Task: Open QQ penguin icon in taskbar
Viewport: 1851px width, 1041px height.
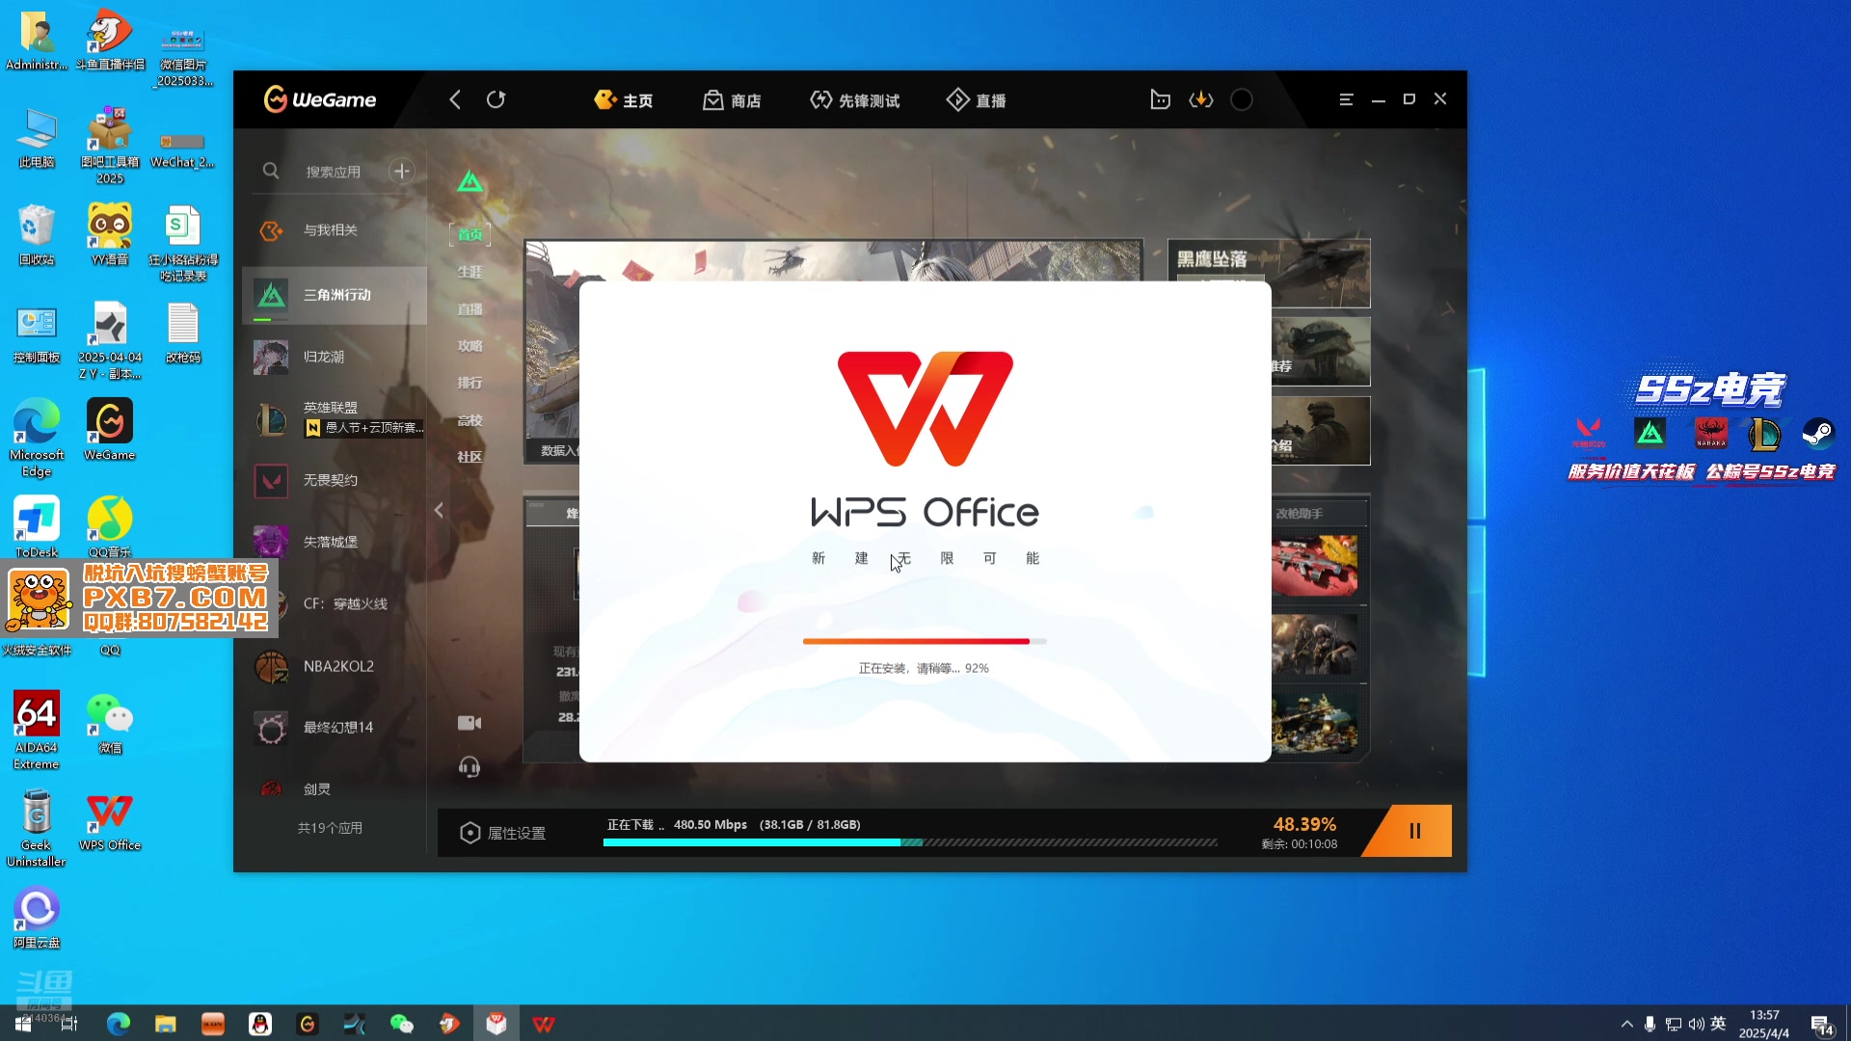Action: tap(260, 1024)
